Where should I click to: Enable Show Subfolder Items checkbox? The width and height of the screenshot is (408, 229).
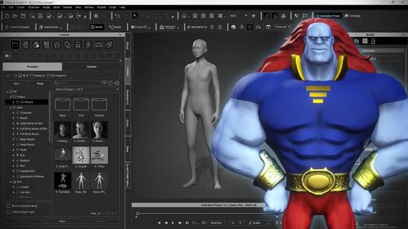(8, 206)
